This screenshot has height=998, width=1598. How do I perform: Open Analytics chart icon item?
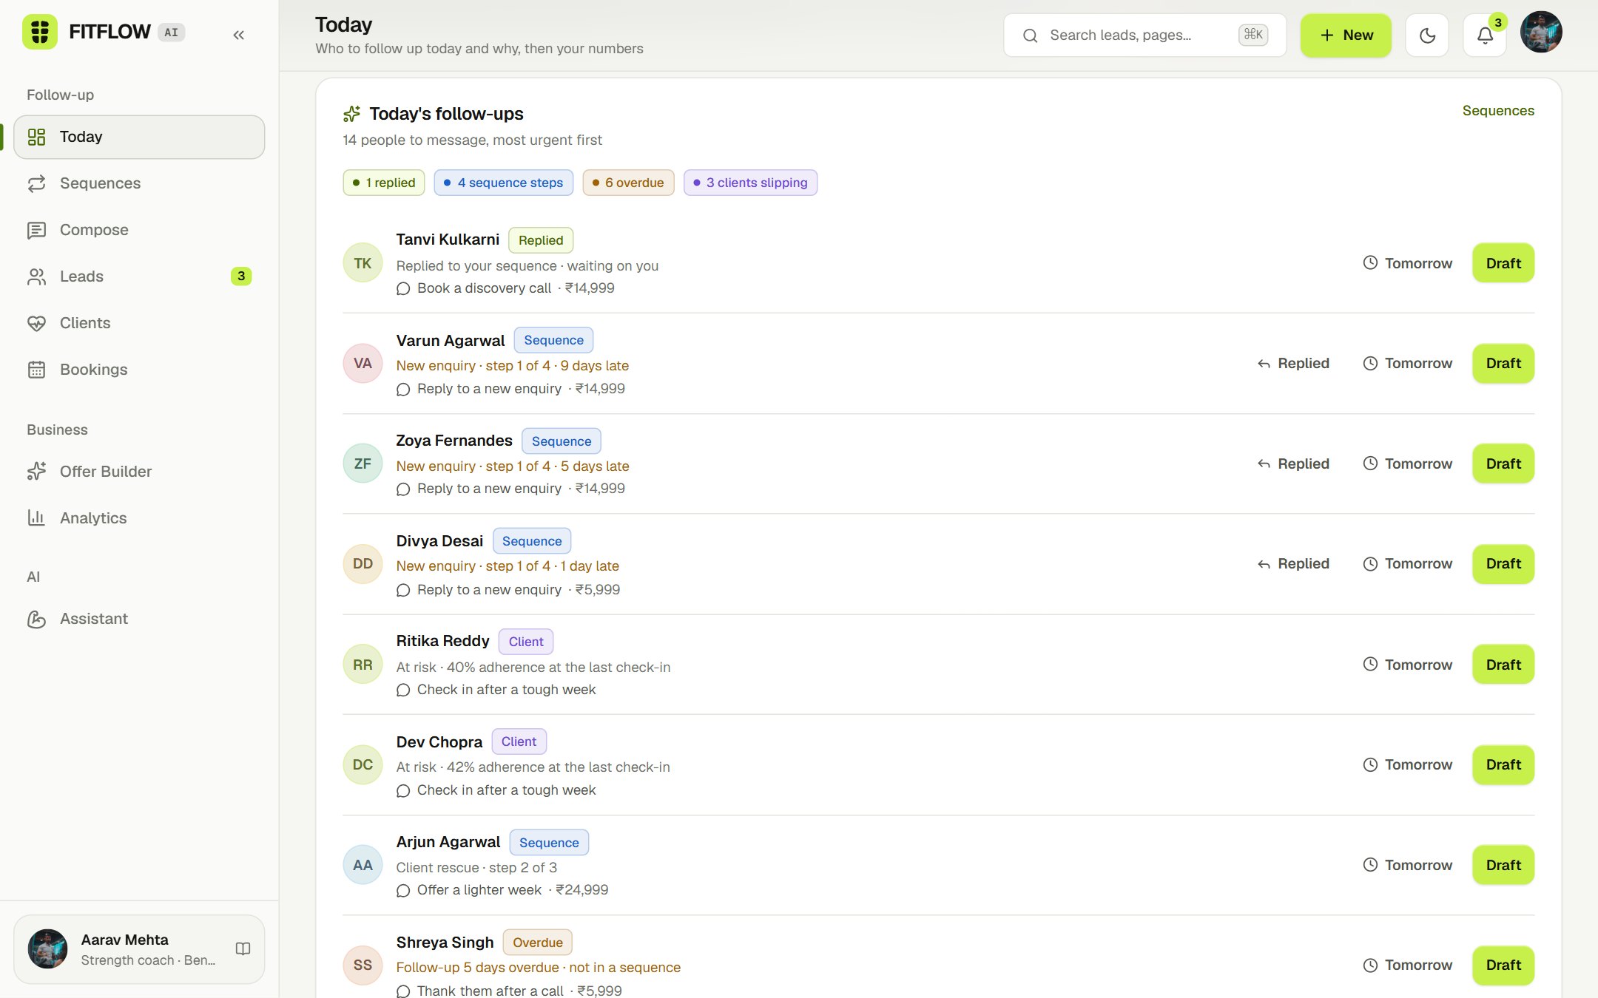click(x=139, y=518)
